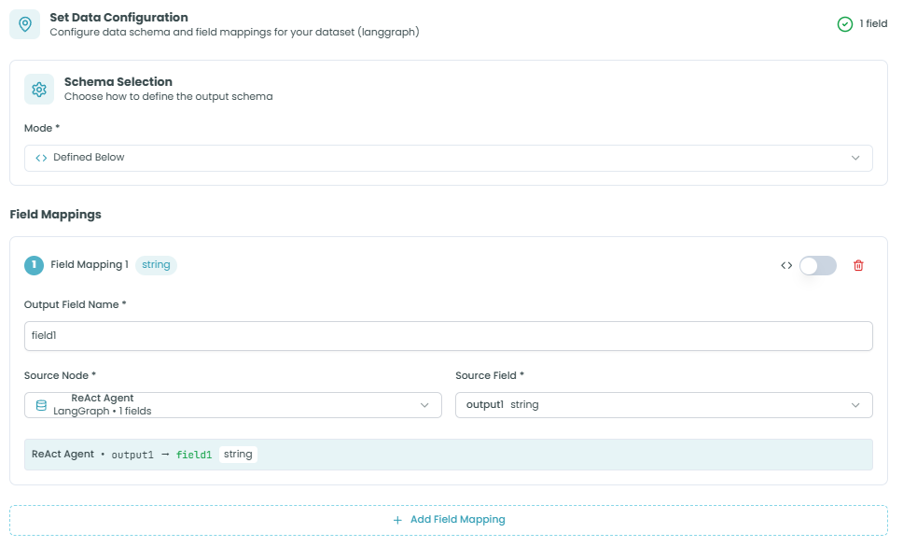903x547 pixels.
Task: Open the Source Field dropdown with output1
Action: tap(663, 405)
